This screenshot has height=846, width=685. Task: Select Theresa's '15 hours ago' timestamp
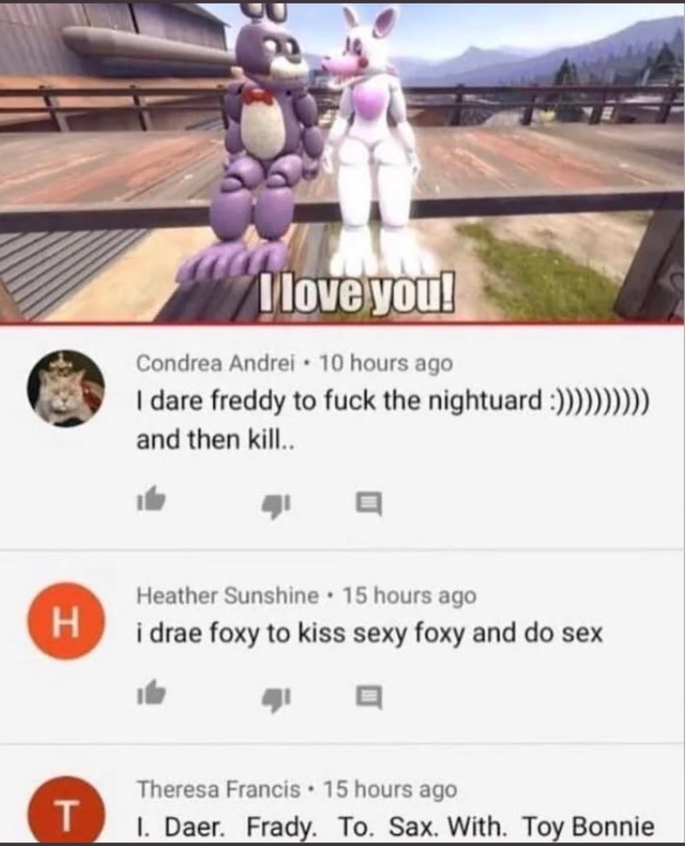[x=390, y=790]
